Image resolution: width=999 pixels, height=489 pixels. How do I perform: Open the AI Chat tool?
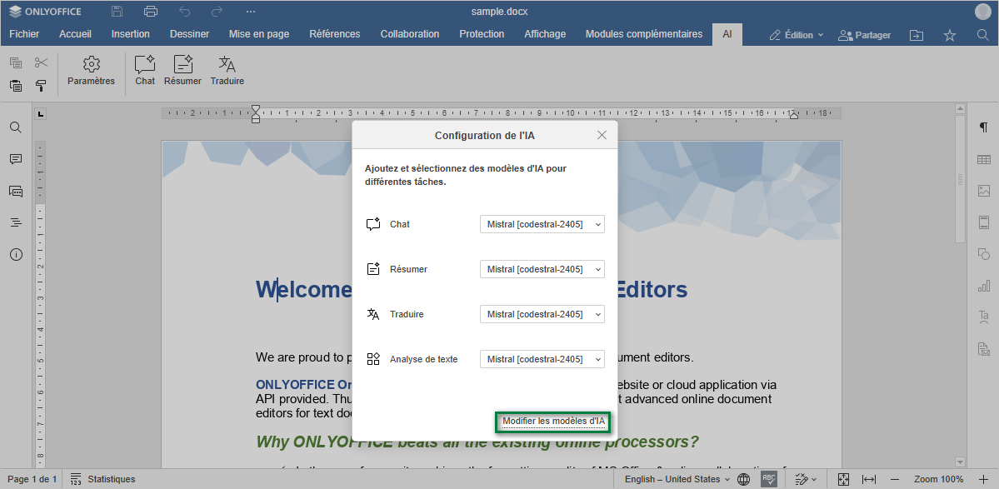(x=145, y=70)
